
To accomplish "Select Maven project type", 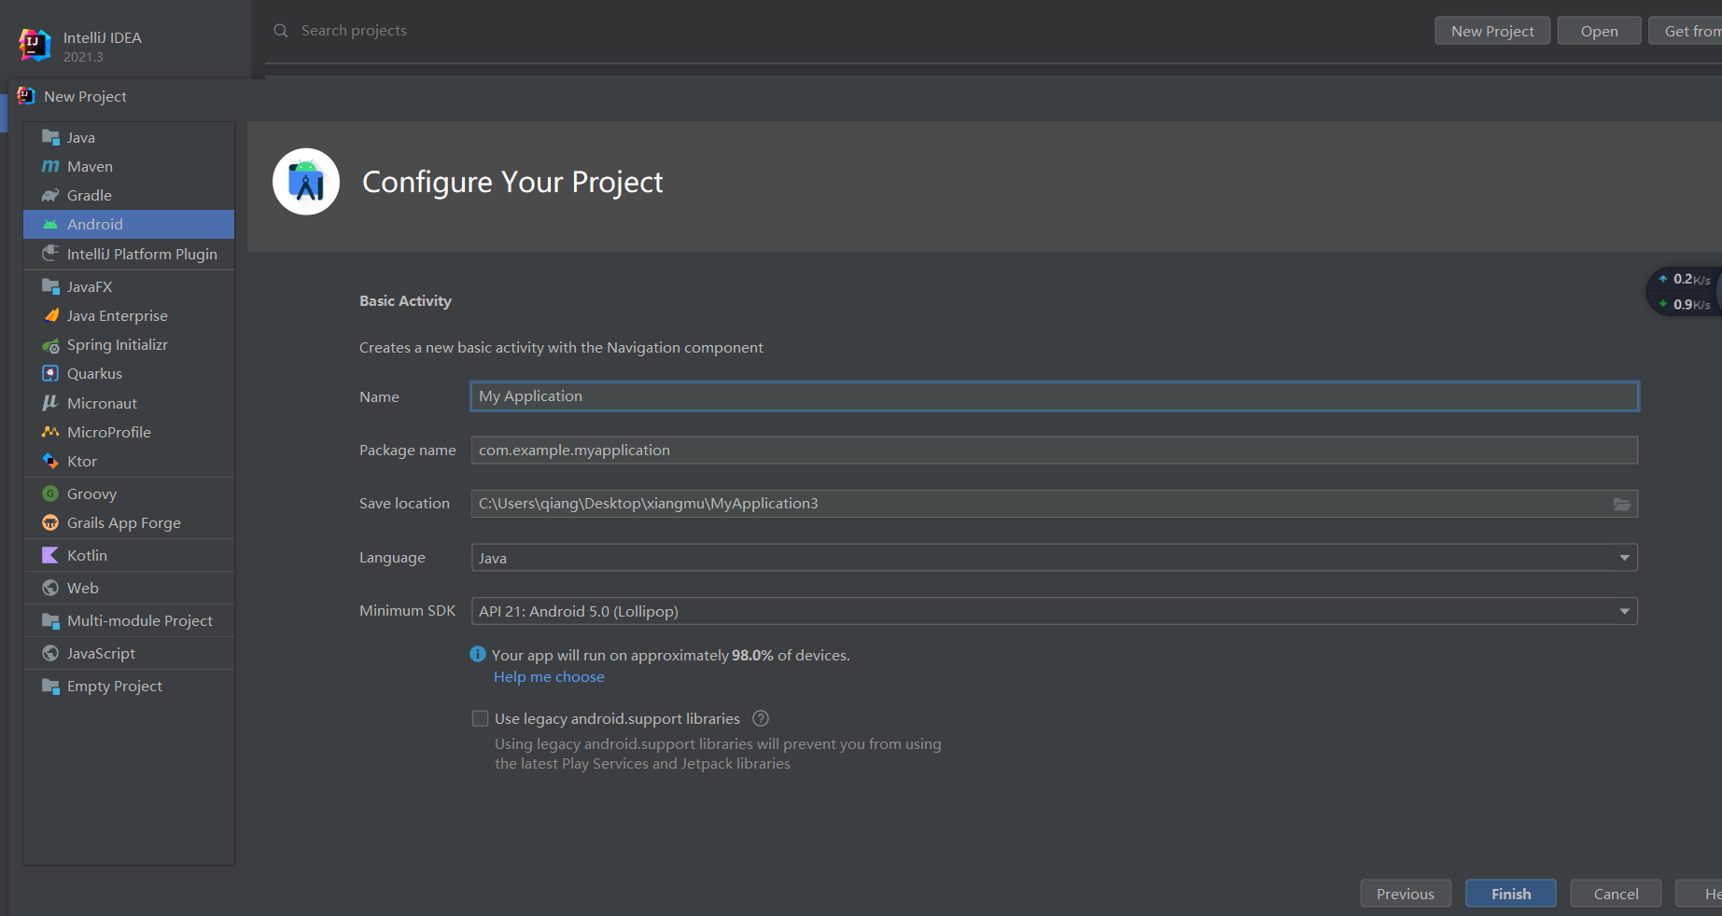I will 129,166.
